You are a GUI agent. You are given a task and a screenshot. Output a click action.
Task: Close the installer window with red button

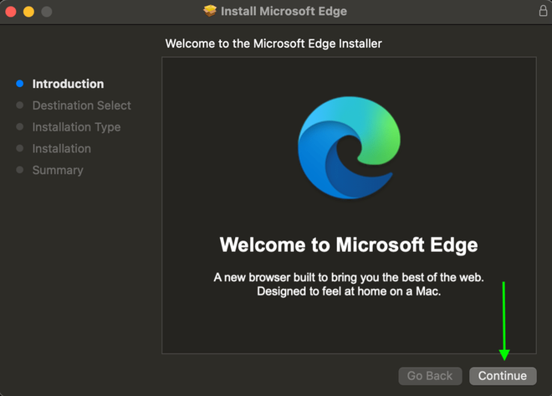[x=11, y=12]
